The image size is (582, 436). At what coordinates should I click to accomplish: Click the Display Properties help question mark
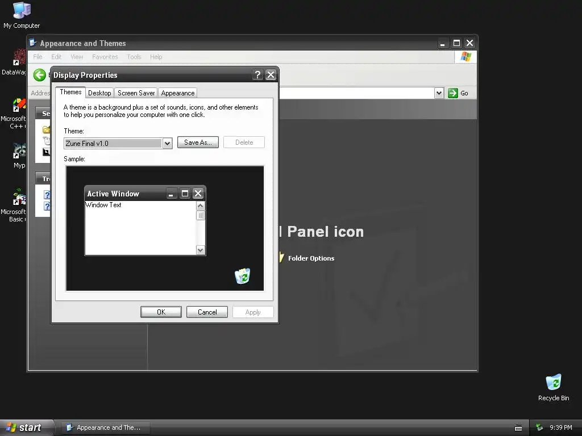(x=257, y=75)
